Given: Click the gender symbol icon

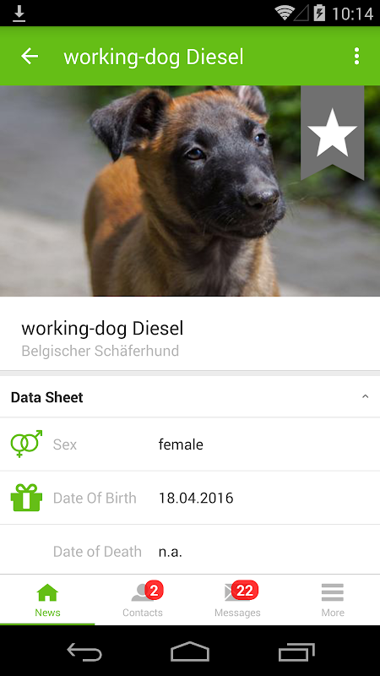Looking at the screenshot, I should tap(27, 444).
